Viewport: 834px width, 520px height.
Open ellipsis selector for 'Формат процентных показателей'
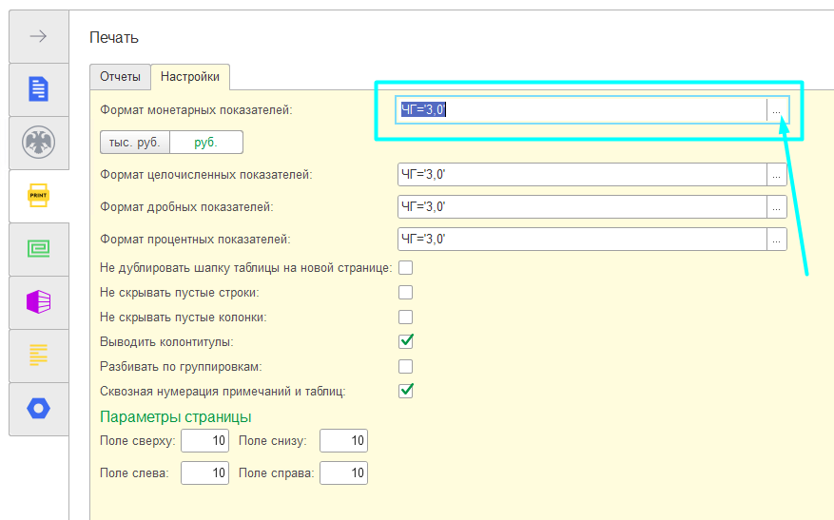tap(777, 240)
